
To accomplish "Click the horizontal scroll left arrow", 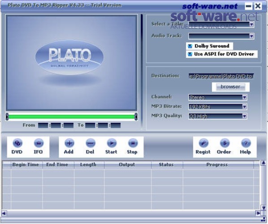I will pos(4,213).
